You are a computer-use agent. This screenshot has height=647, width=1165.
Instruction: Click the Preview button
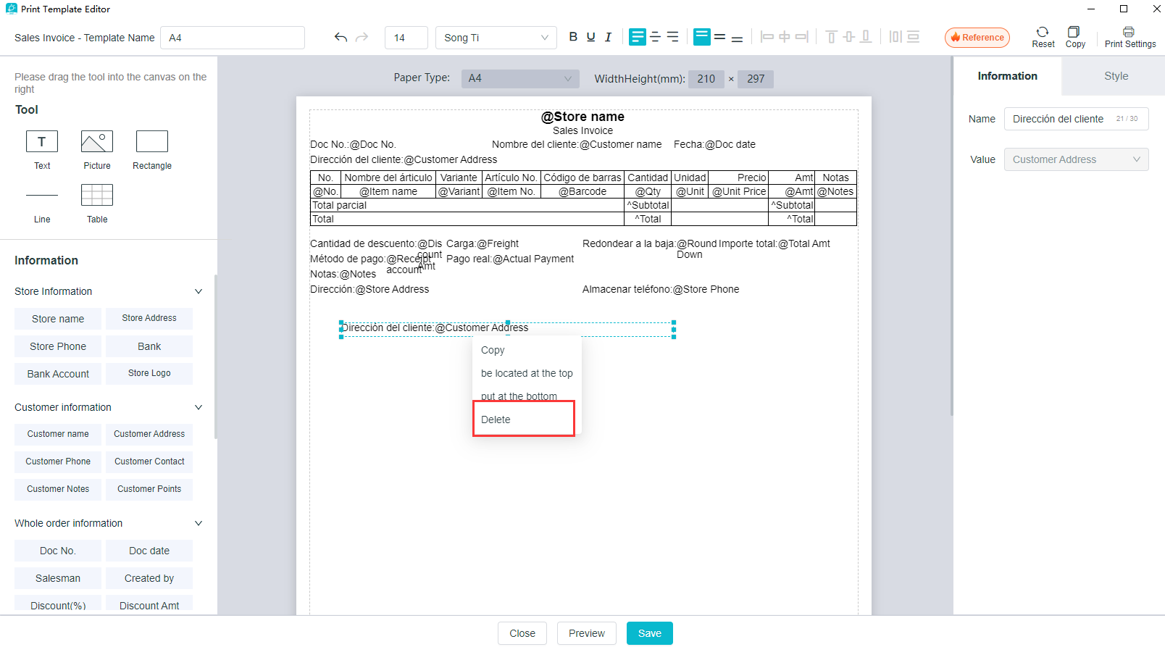[x=586, y=633]
